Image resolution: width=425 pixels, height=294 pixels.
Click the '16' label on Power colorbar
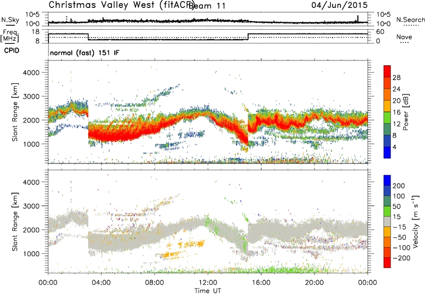click(396, 113)
